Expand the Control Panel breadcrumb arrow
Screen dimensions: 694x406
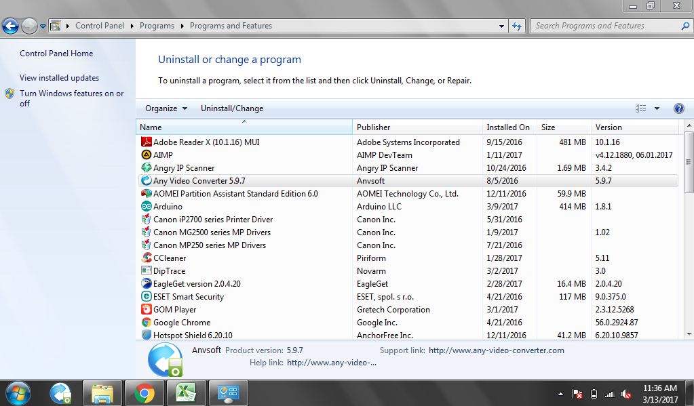(x=132, y=26)
